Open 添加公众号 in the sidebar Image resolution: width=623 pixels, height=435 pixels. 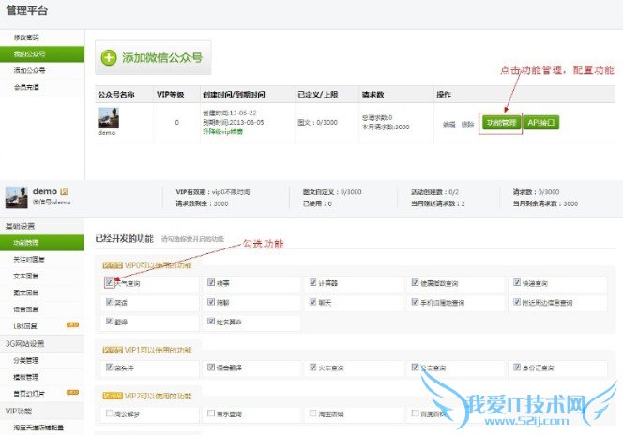pyautogui.click(x=29, y=70)
